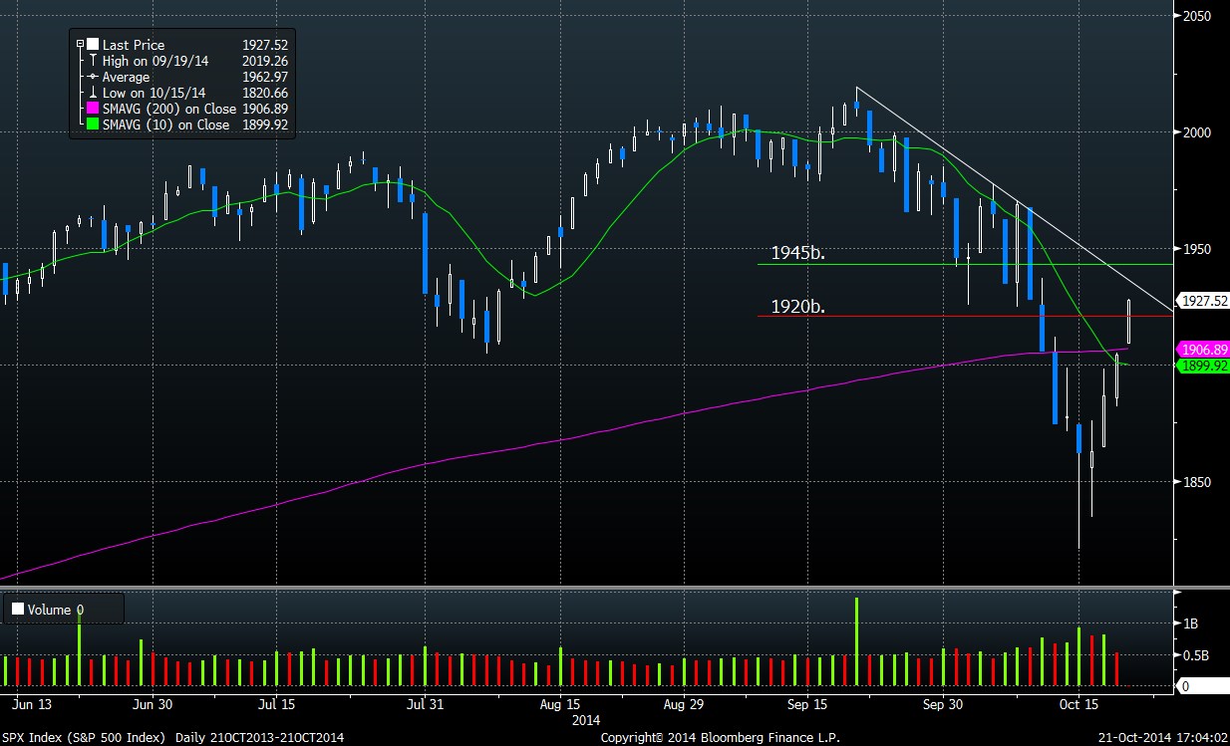Click the white Volume legend swatch

tap(17, 609)
